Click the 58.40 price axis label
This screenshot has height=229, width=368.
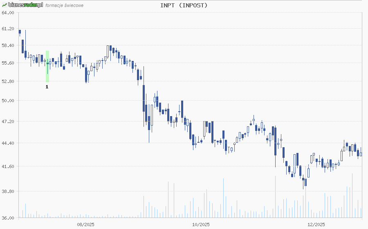[x=8, y=45]
